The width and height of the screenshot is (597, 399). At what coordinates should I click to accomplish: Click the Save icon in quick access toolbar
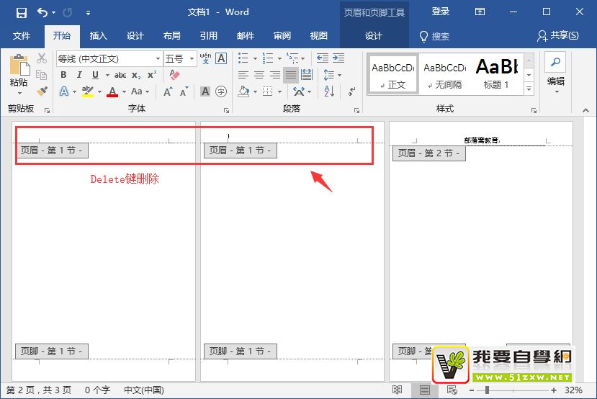click(x=22, y=12)
